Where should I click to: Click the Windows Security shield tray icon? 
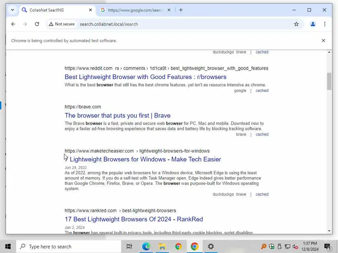[x=272, y=246]
